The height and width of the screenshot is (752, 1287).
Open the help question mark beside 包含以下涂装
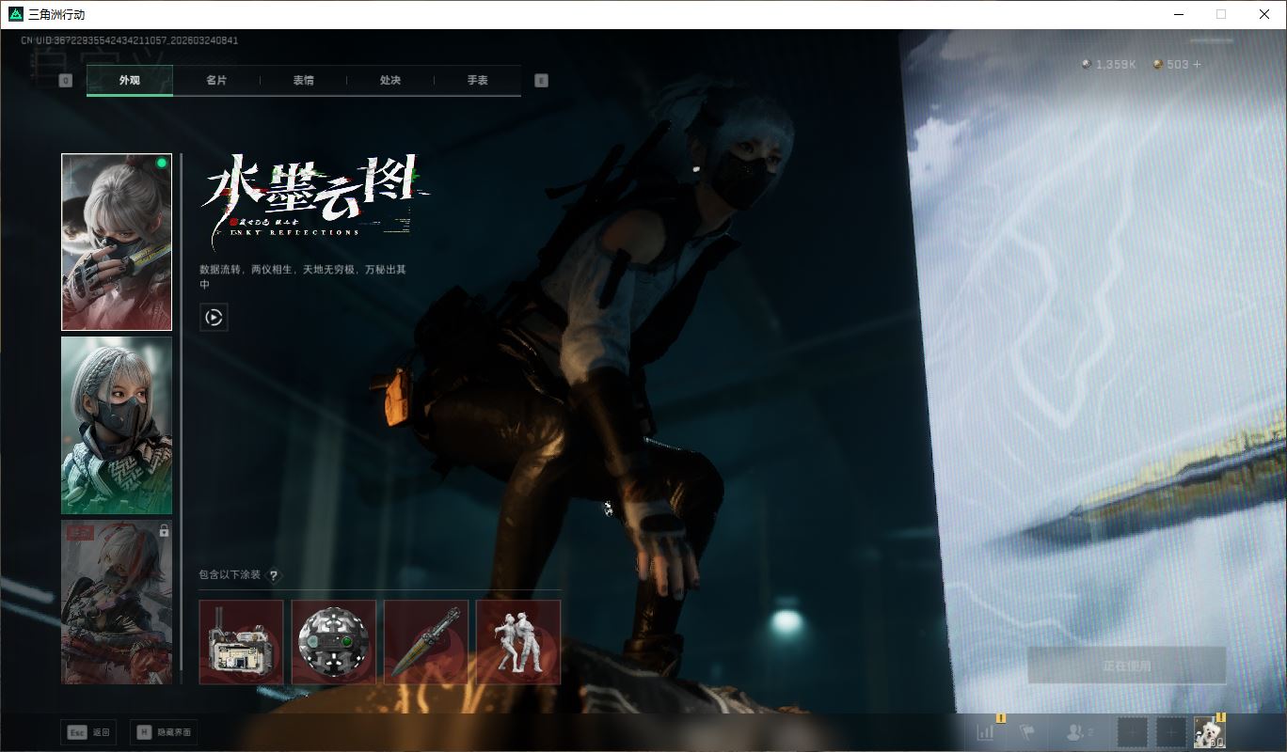(x=273, y=577)
